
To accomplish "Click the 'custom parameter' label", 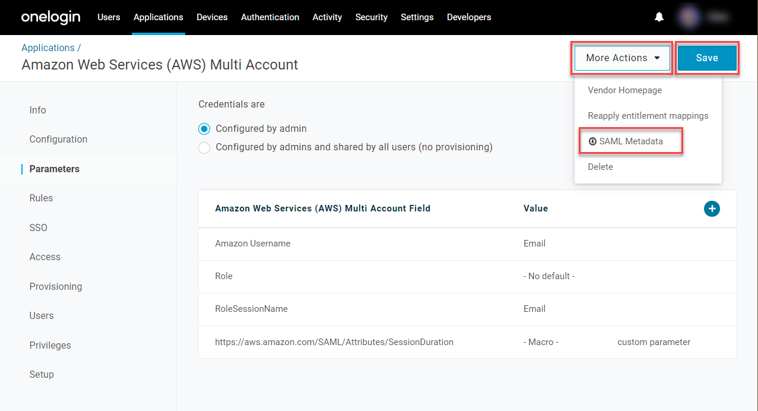I will click(x=654, y=342).
